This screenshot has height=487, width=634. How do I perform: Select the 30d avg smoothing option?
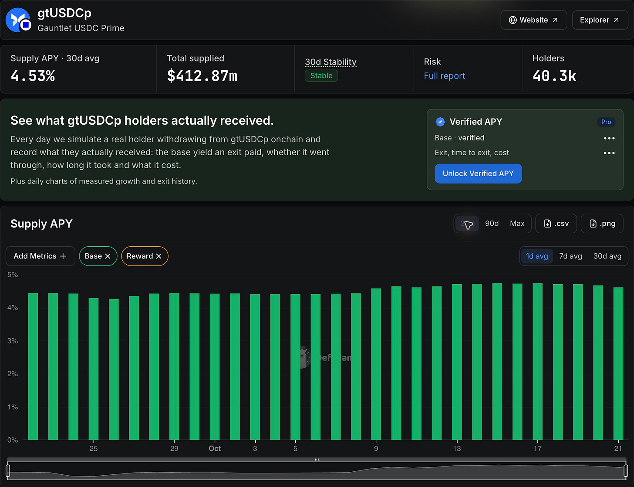click(607, 256)
